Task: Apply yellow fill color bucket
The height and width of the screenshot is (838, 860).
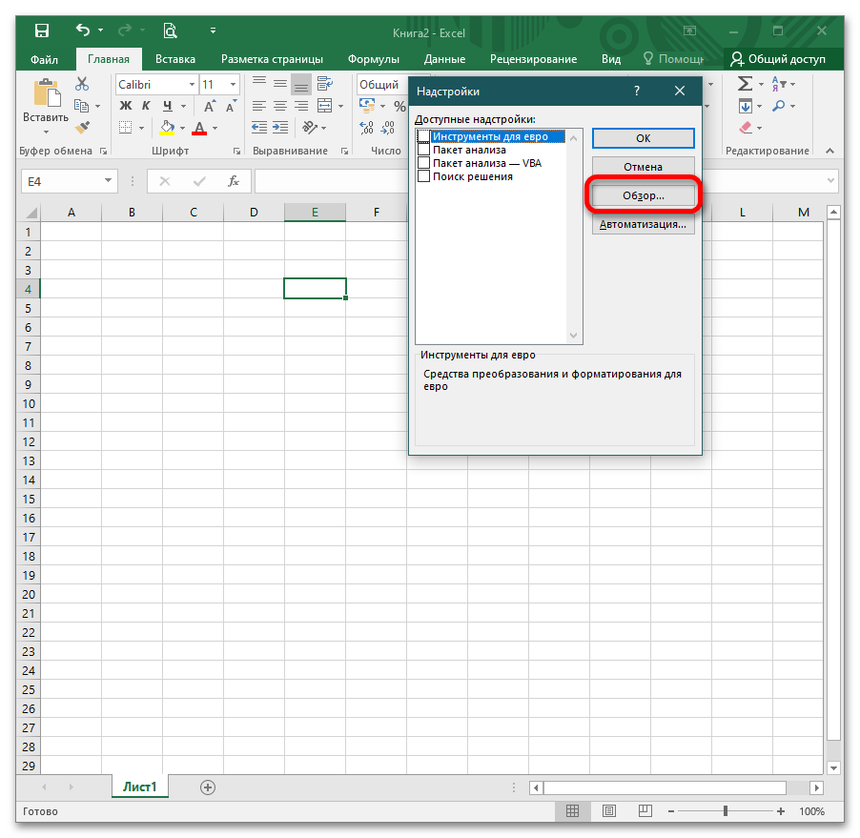Action: tap(167, 128)
